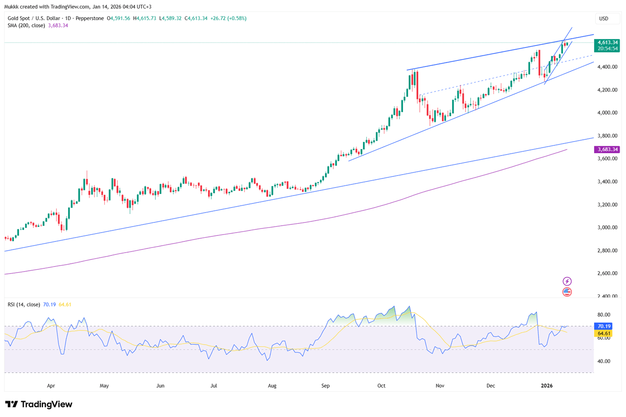Click the Jul label on time axis
The width and height of the screenshot is (626, 417).
[x=214, y=386]
